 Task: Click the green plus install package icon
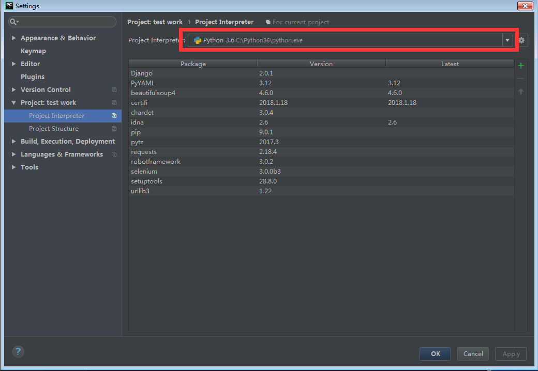[x=521, y=66]
